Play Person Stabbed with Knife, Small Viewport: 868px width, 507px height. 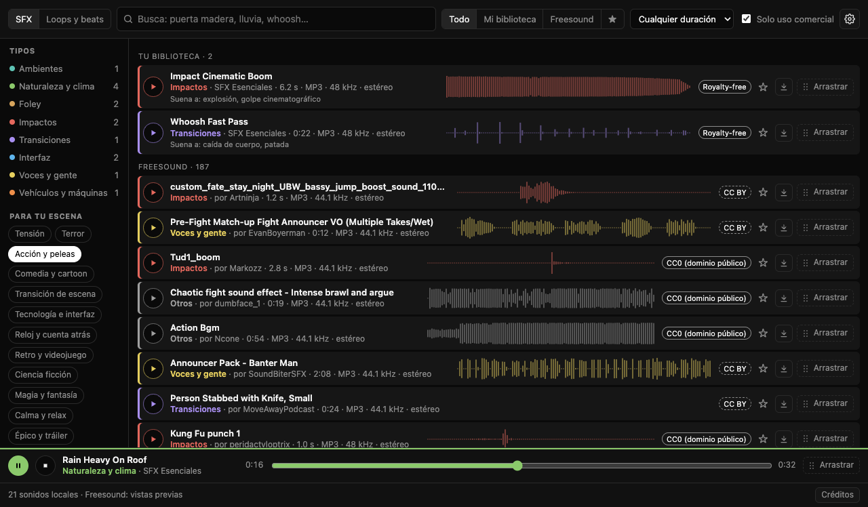[153, 403]
